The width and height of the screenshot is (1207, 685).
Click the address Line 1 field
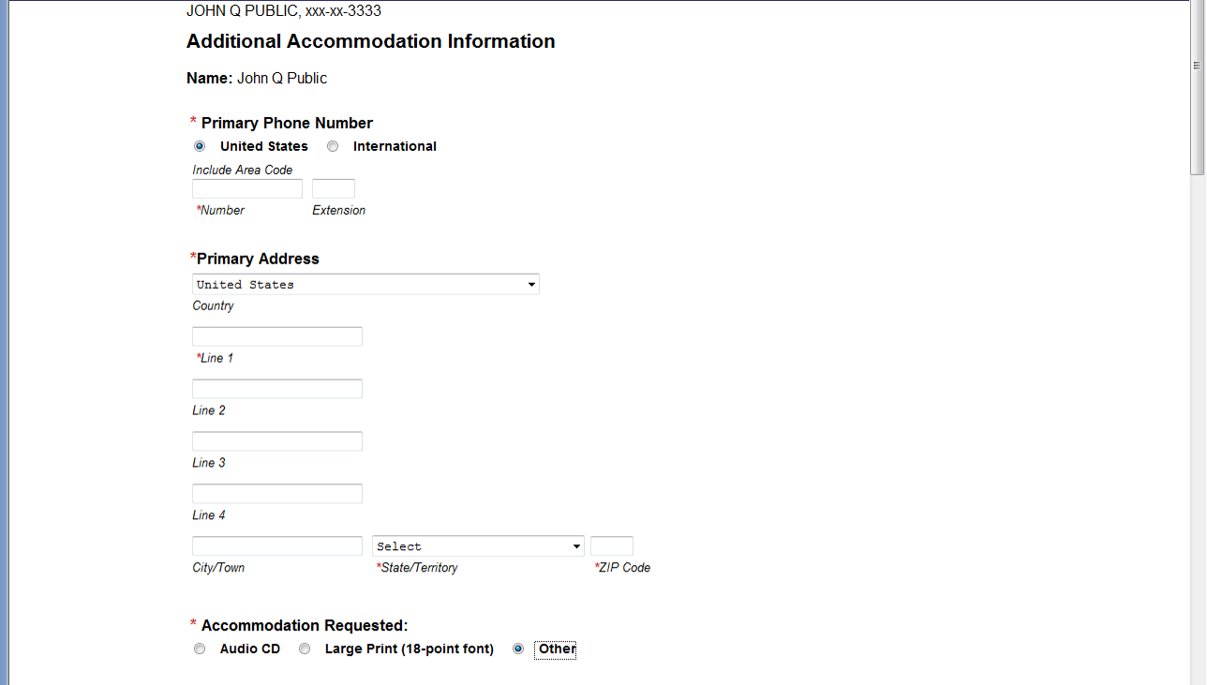(277, 336)
